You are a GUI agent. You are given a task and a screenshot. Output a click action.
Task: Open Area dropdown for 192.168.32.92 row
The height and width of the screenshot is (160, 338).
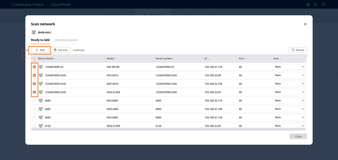click(x=289, y=92)
